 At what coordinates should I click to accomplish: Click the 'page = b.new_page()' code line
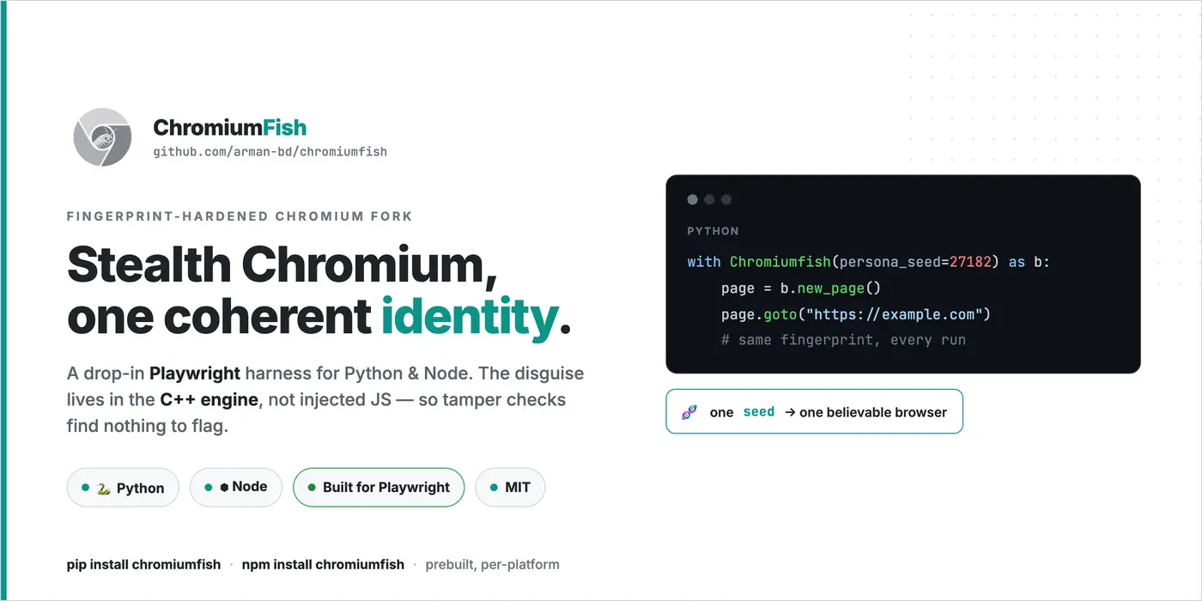[801, 288]
